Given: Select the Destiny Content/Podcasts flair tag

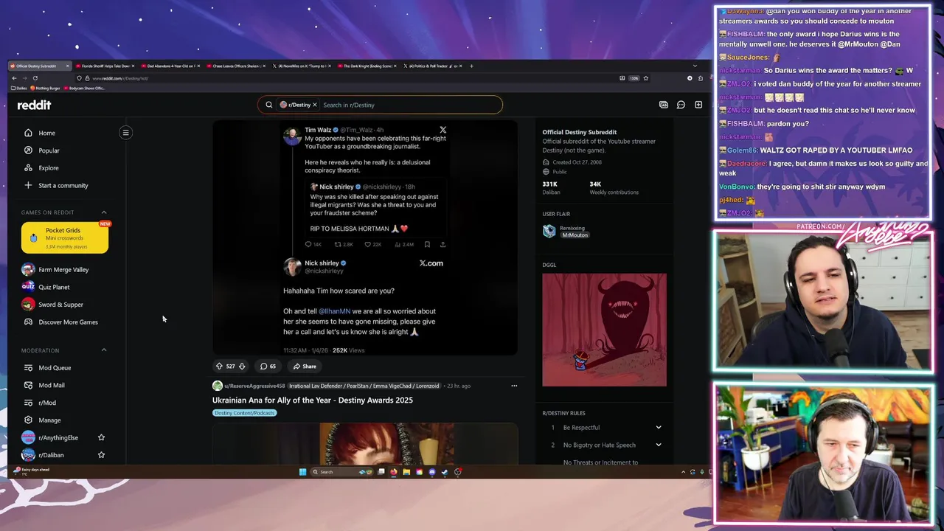Looking at the screenshot, I should (244, 413).
